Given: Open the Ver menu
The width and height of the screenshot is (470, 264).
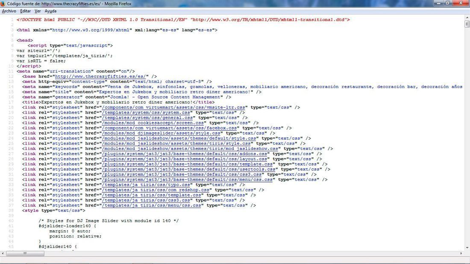Looking at the screenshot, I should coord(38,11).
